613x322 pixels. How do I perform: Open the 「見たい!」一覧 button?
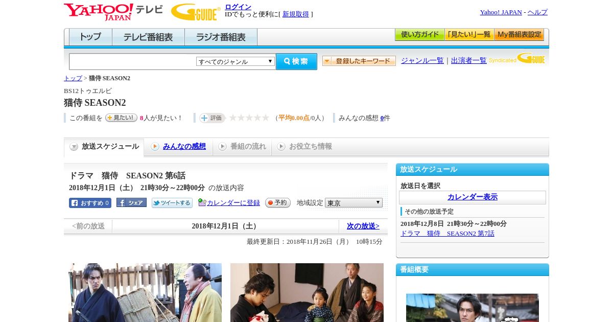click(469, 35)
